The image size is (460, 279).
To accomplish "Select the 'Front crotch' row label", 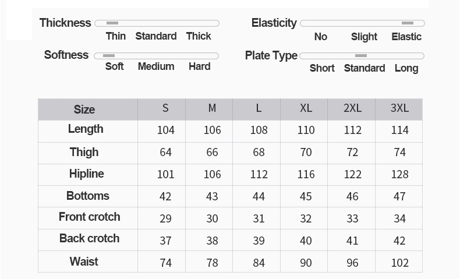I will click(x=89, y=217).
